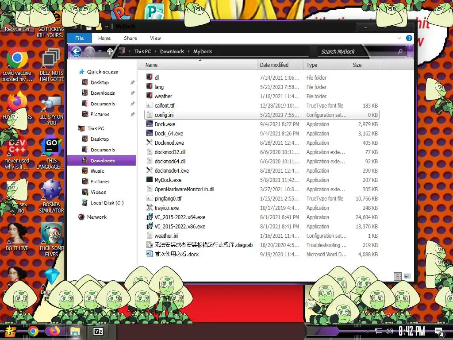453x340 pixels.
Task: Select Network in navigation pane
Action: tap(97, 217)
